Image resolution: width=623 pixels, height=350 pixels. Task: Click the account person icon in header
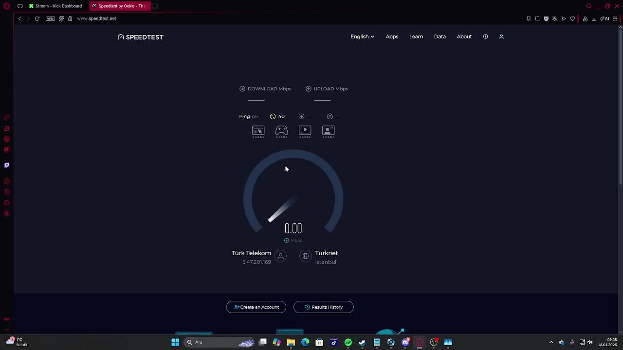coord(501,36)
